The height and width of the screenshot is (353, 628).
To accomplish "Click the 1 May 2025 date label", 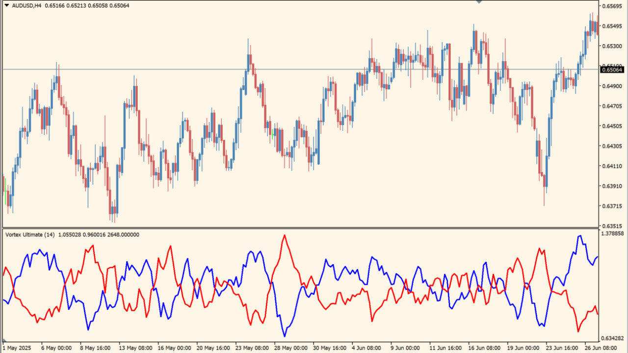I will tap(16, 348).
